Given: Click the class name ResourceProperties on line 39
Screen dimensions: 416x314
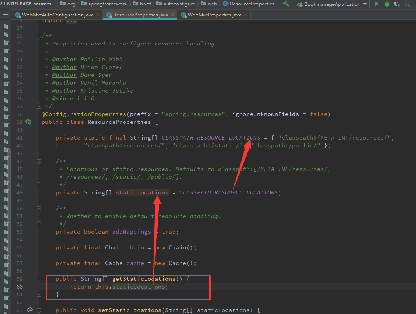Looking at the screenshot, I should (x=119, y=122).
